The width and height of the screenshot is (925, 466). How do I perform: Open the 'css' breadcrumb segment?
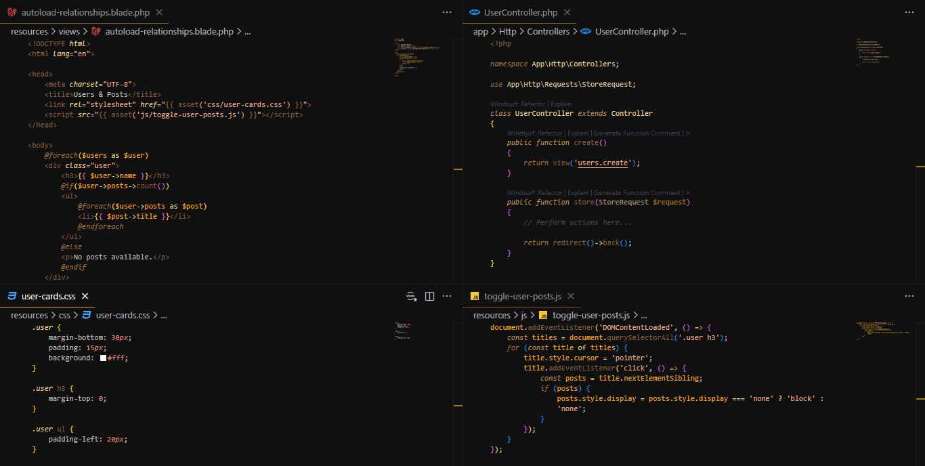(x=64, y=315)
